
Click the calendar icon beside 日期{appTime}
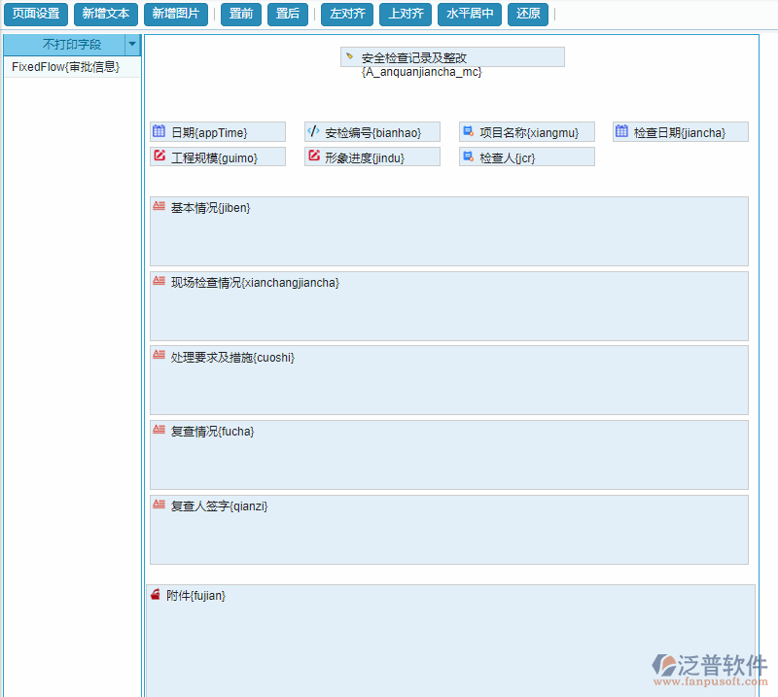click(x=159, y=131)
